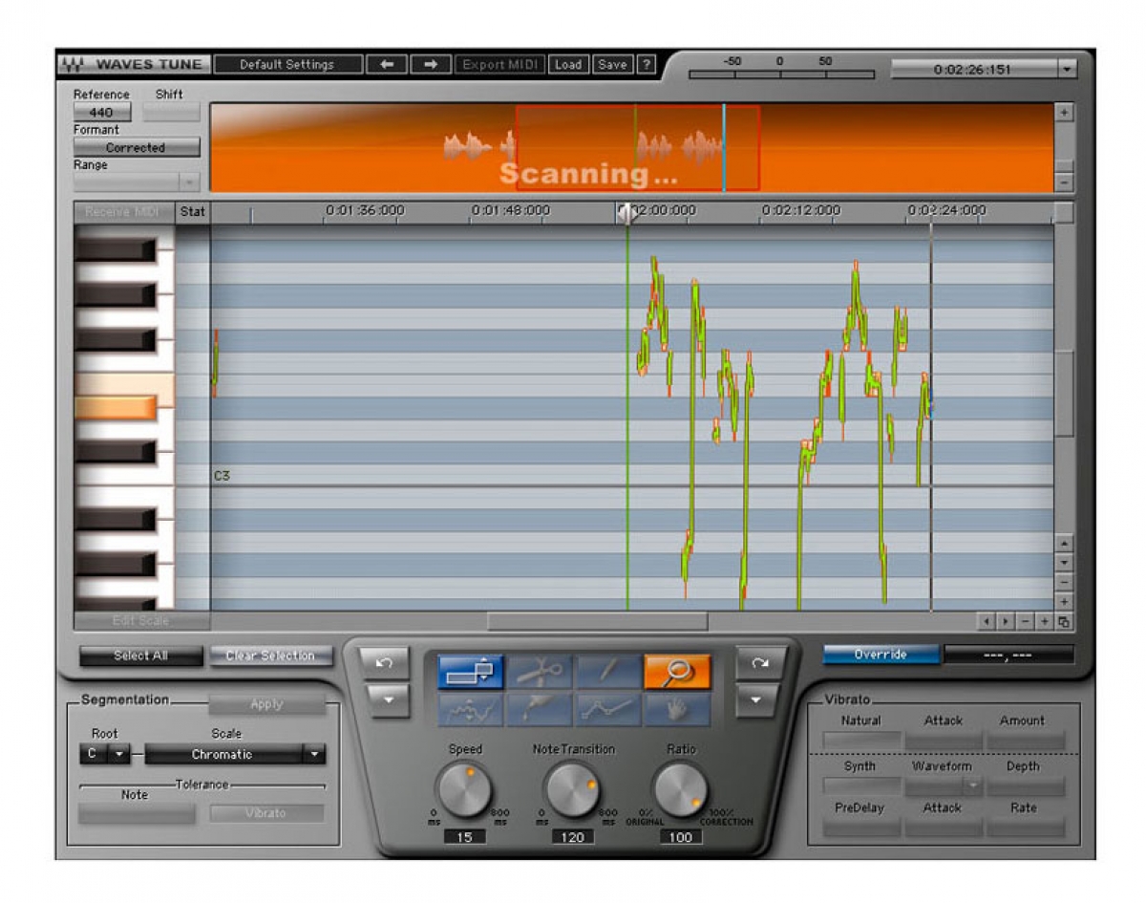Select the Hand navigation tool
Screen dimensions: 1146x903
677,710
